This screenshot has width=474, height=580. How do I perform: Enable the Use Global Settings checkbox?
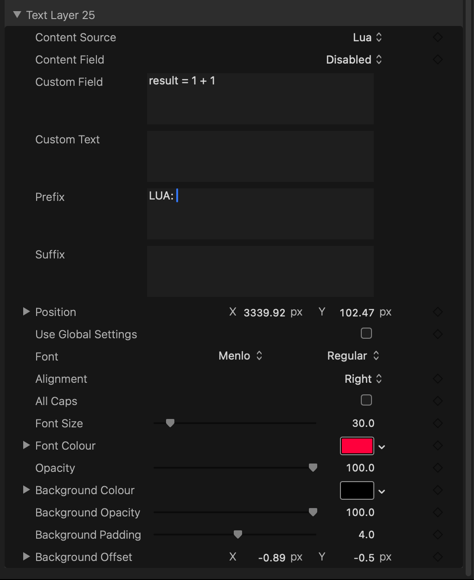click(x=366, y=334)
